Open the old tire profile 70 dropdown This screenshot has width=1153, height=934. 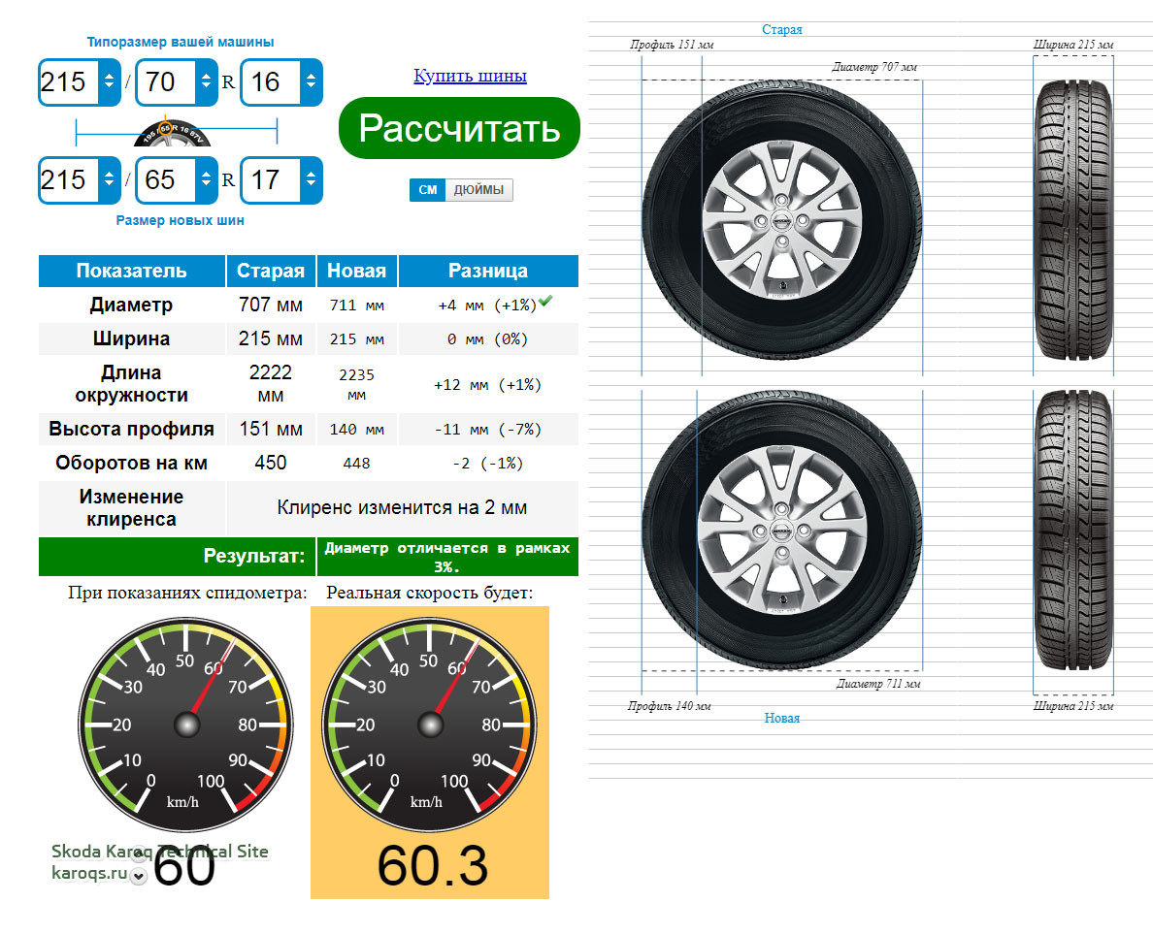205,82
